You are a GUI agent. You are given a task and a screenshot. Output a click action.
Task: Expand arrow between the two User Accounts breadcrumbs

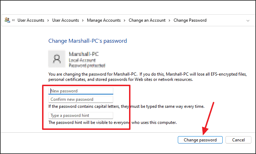coord(48,20)
